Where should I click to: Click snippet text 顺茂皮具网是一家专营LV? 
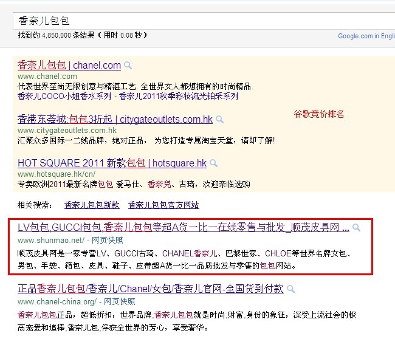click(62, 253)
